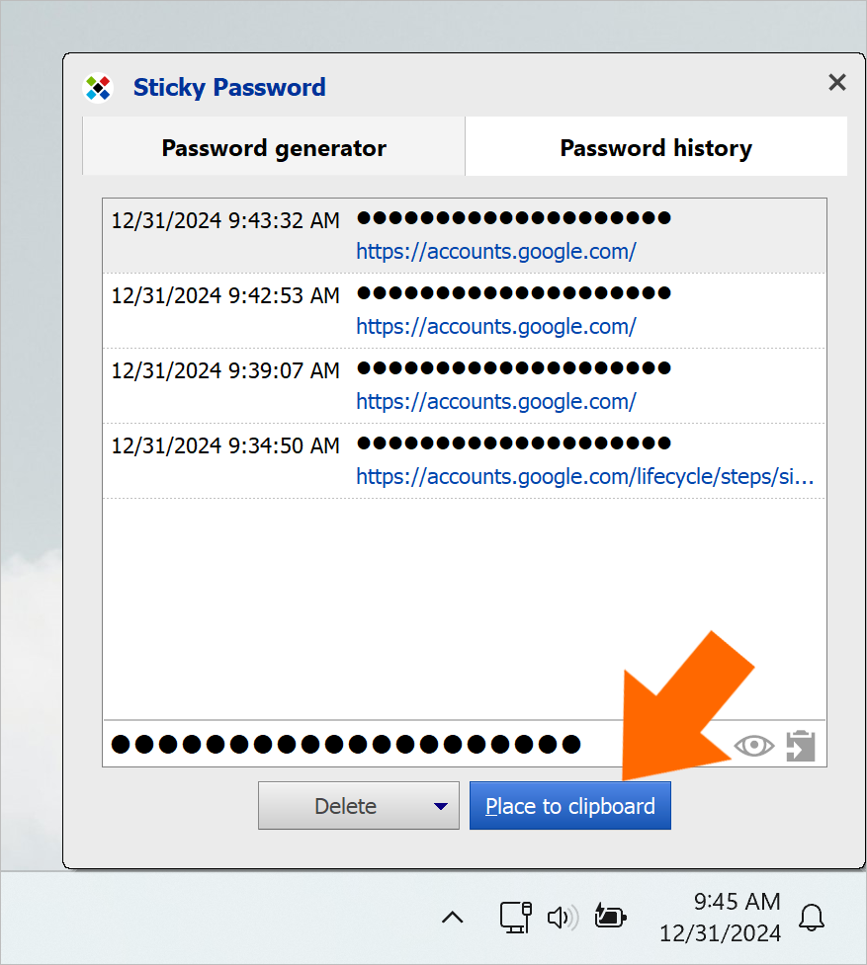The image size is (867, 965).
Task: Open network status tray icon
Action: [515, 917]
